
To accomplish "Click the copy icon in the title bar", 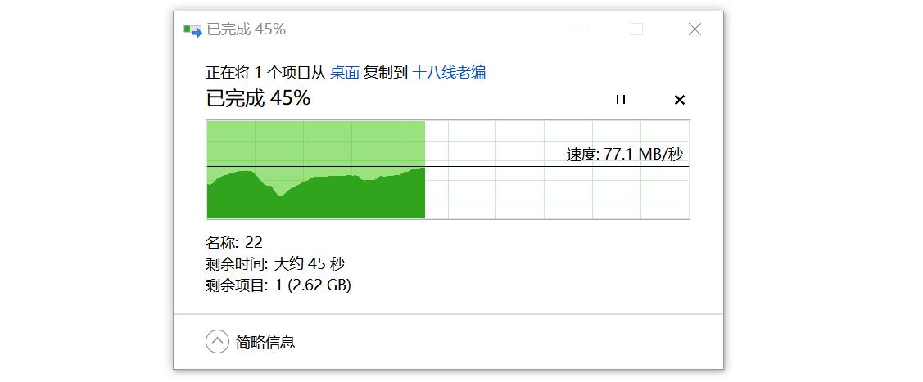I will (x=192, y=30).
